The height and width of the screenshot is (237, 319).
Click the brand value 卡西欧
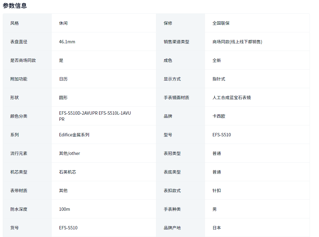click(219, 116)
